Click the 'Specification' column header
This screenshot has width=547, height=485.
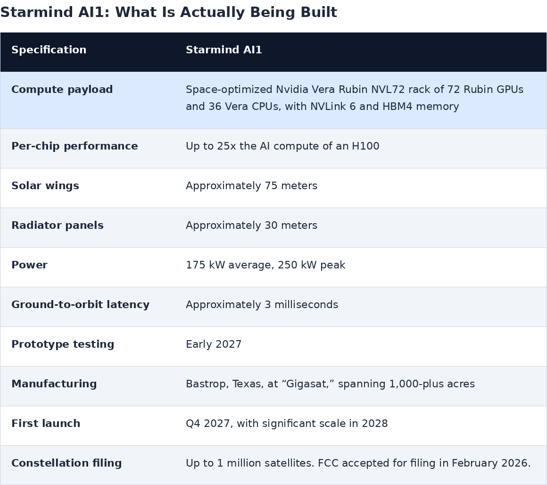(49, 50)
